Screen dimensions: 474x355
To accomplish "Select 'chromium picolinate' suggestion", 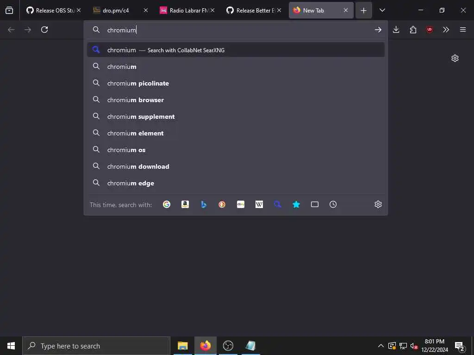I will click(x=236, y=83).
